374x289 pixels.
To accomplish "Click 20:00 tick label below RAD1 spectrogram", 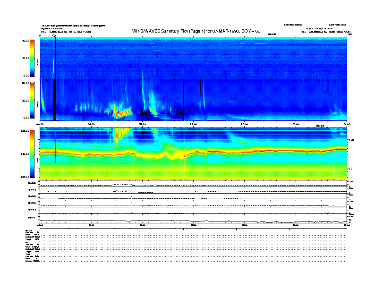I will (x=296, y=124).
